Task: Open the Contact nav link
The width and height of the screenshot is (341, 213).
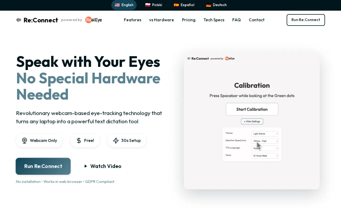Action: 257,20
